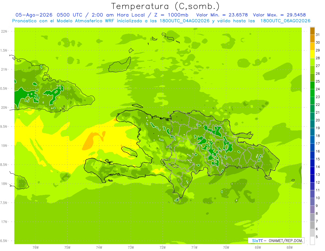Click legend value '29'
325x251 pixels.
coord(318,50)
